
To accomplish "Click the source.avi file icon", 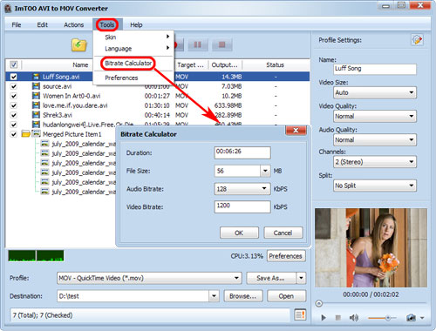I will pyautogui.click(x=36, y=86).
